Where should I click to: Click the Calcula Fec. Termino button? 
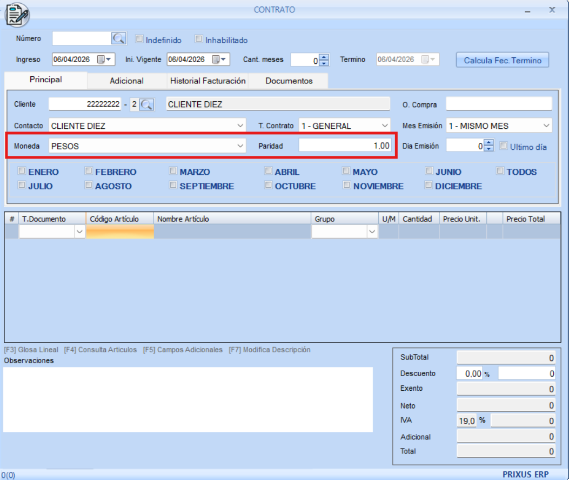502,60
